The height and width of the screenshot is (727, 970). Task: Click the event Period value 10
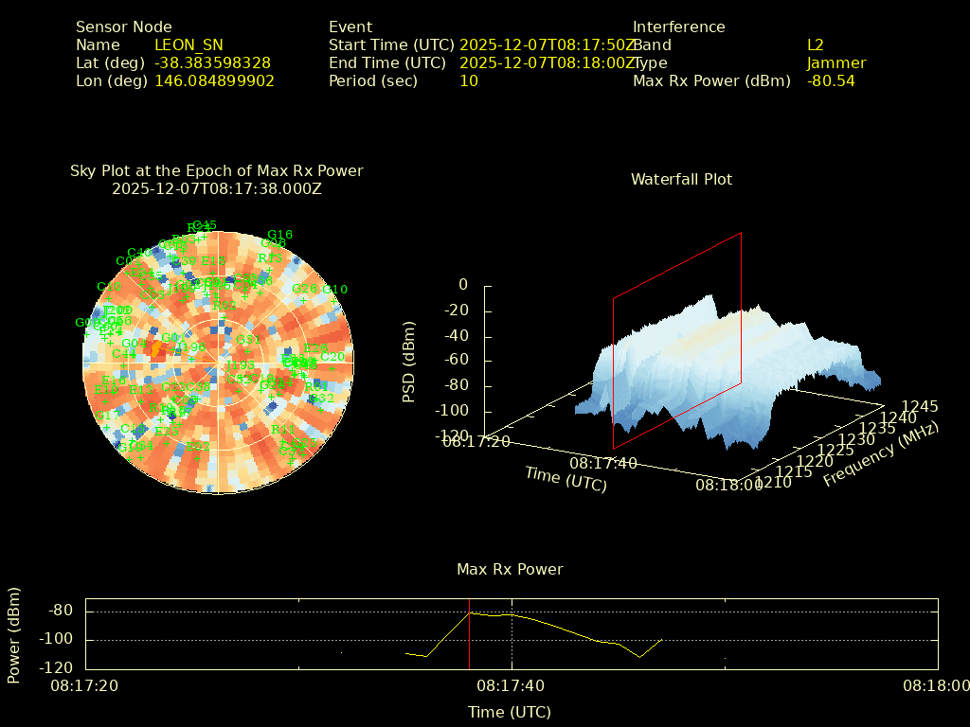469,81
